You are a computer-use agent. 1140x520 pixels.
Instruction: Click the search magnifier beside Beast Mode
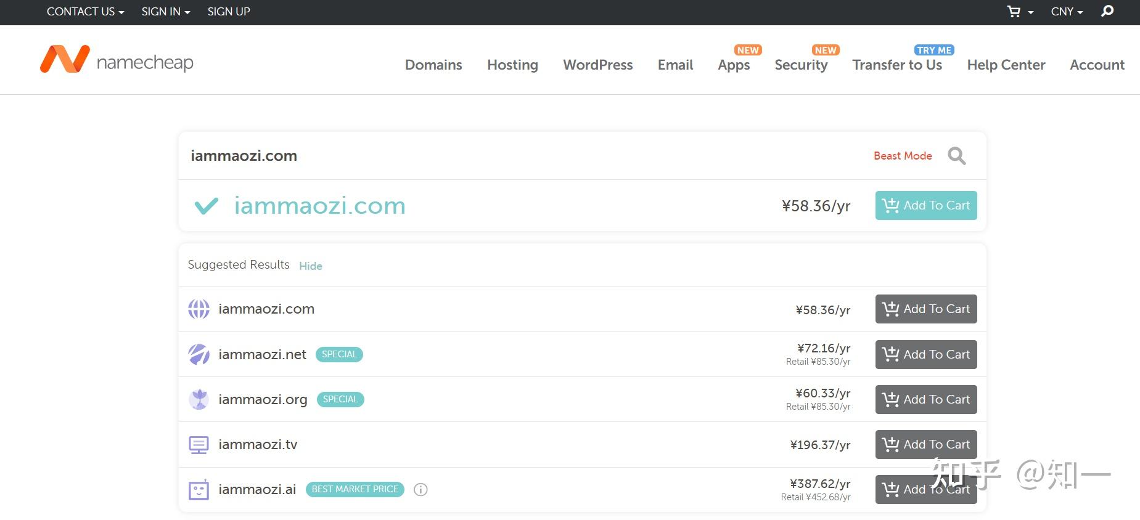coord(956,156)
